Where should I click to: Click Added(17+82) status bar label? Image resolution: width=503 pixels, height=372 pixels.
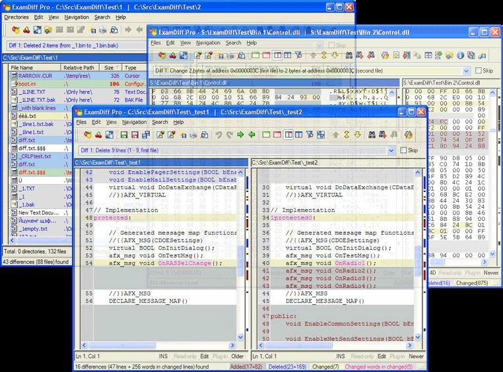pyautogui.click(x=246, y=367)
